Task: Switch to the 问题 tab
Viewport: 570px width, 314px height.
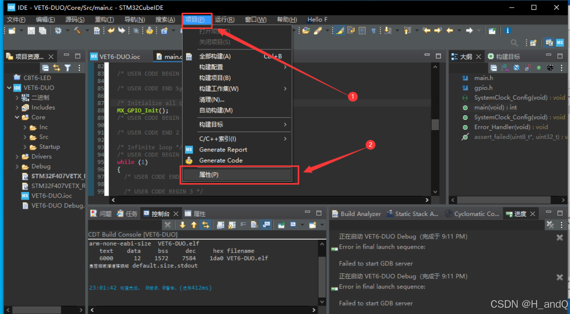Action: pyautogui.click(x=101, y=214)
